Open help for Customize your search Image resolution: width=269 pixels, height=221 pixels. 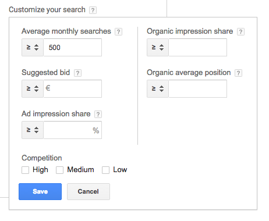(93, 10)
